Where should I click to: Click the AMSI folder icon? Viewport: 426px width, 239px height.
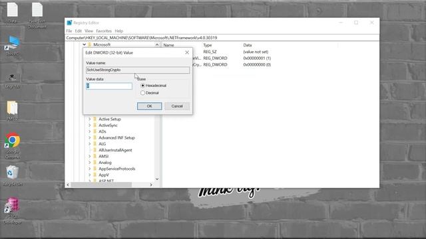pos(95,157)
